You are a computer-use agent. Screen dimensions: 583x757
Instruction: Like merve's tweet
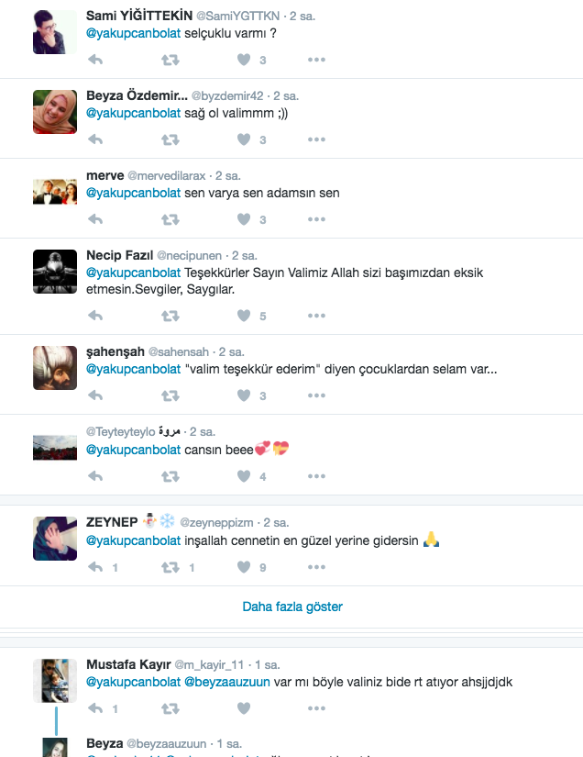pos(244,219)
